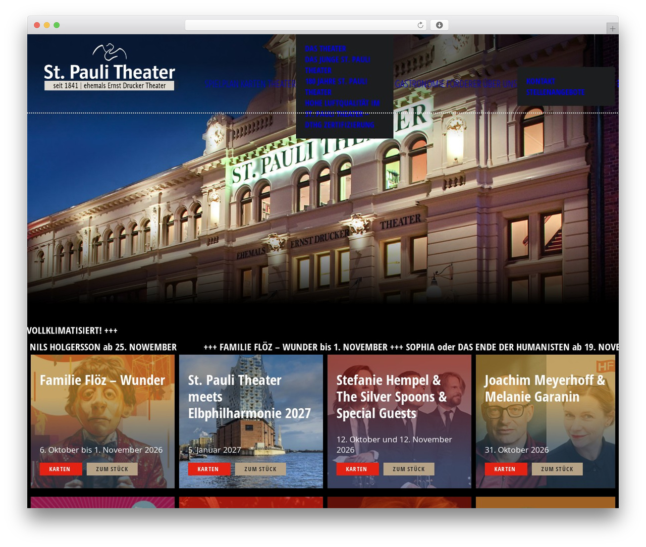Select 180 JAHRE ST. PAULI THEATER entry

coord(336,87)
